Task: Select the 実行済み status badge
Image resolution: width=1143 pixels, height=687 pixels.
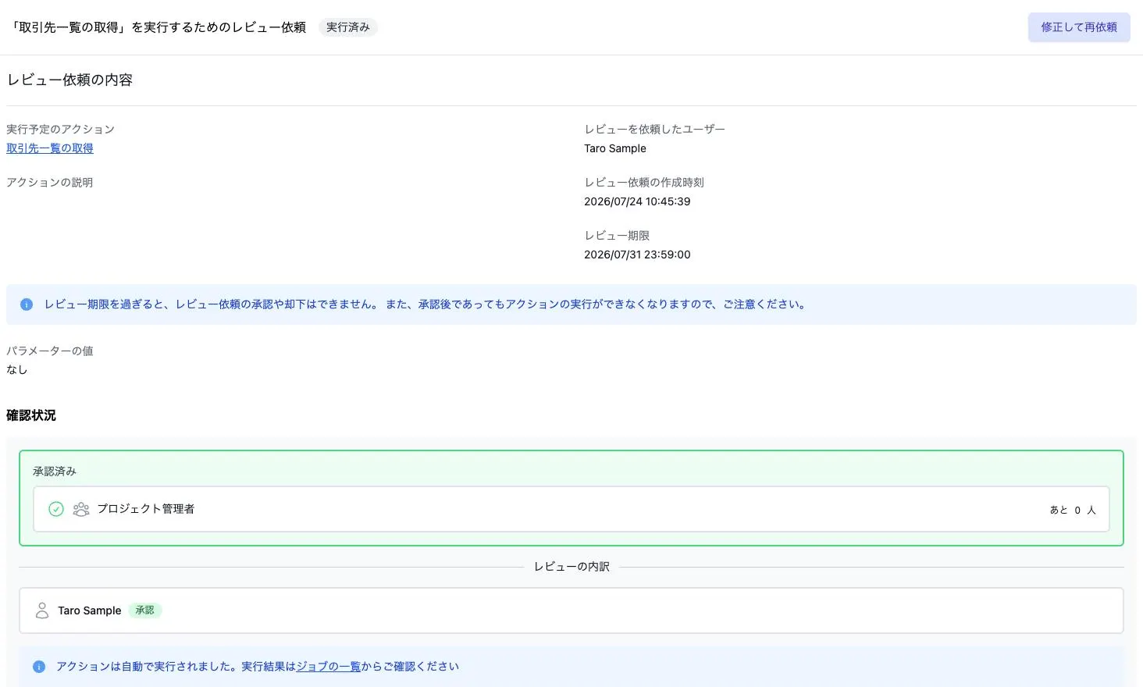Action: (x=348, y=27)
